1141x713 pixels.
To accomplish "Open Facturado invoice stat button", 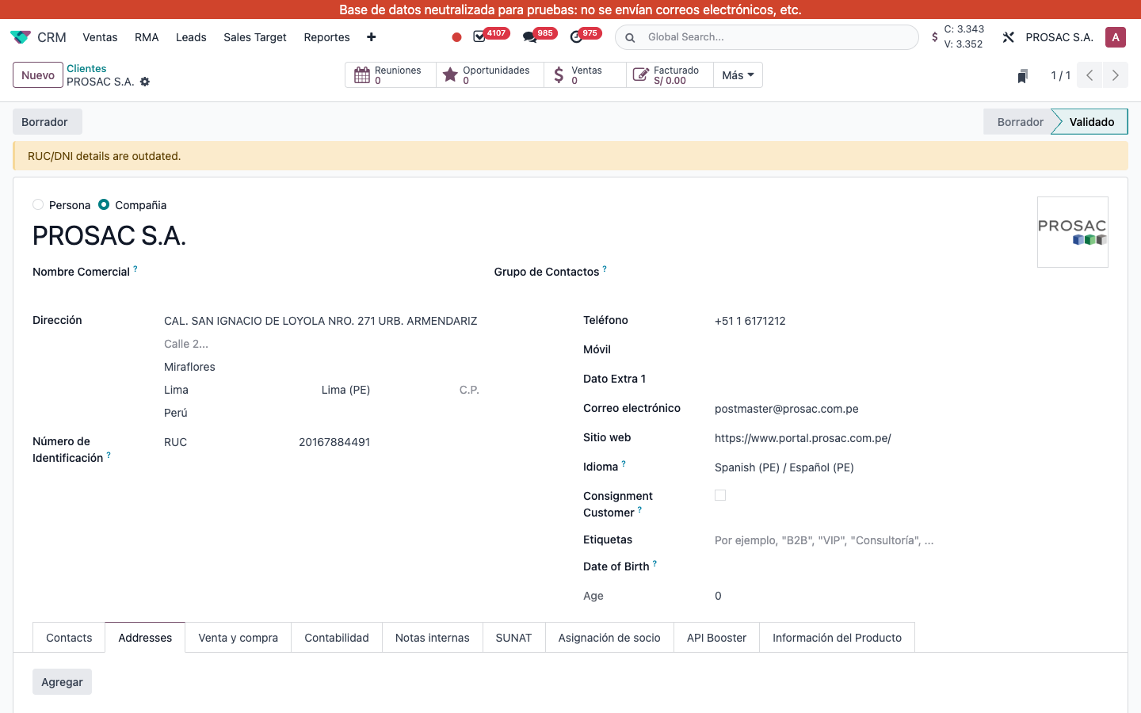I will click(670, 75).
